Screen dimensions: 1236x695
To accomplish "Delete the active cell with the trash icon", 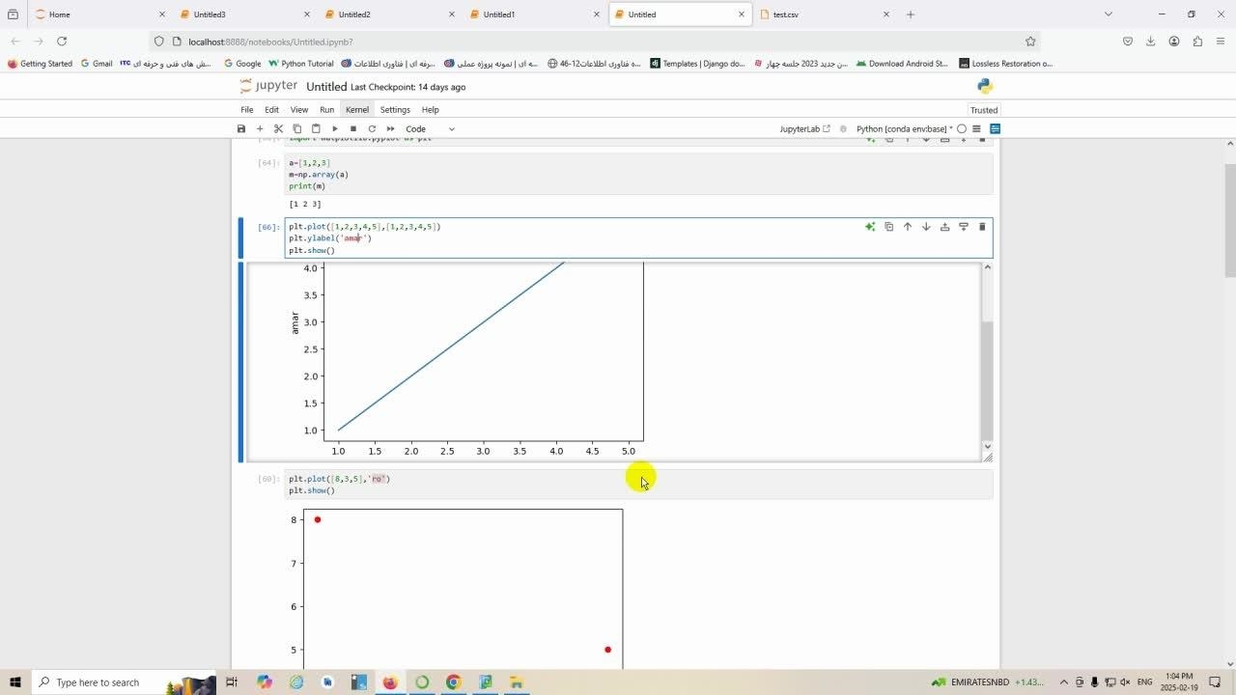I will pyautogui.click(x=982, y=227).
